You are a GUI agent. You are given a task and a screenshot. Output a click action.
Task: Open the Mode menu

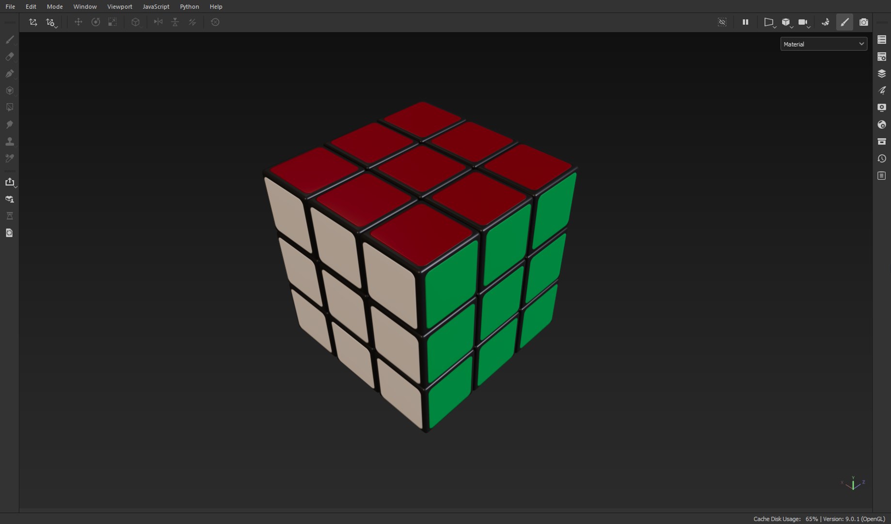(x=55, y=6)
